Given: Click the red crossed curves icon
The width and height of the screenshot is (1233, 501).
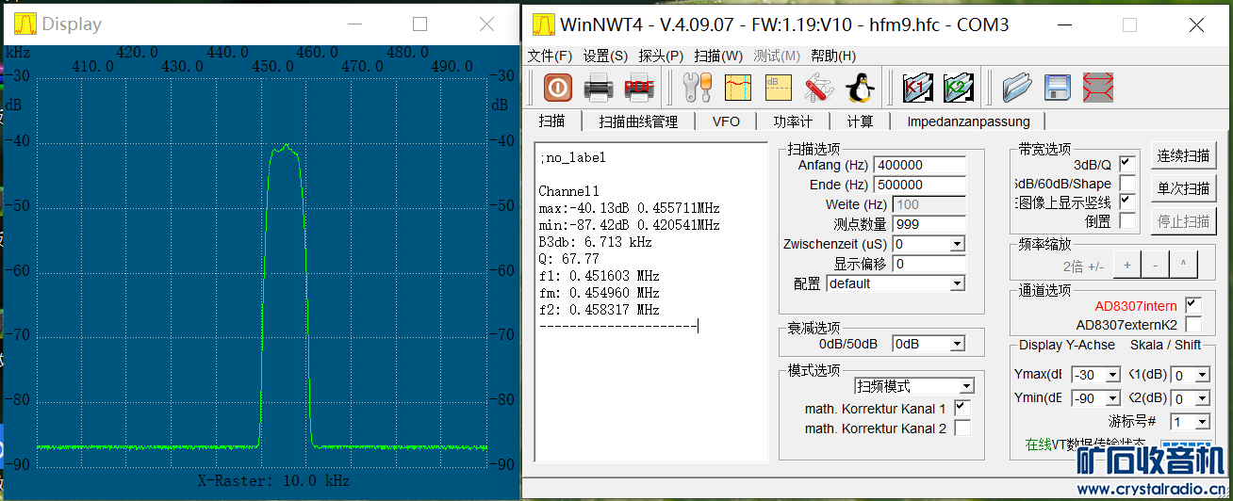Looking at the screenshot, I should point(1098,88).
